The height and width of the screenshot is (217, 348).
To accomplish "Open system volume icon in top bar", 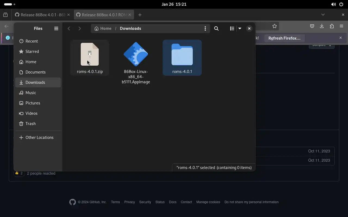I will [333, 4].
